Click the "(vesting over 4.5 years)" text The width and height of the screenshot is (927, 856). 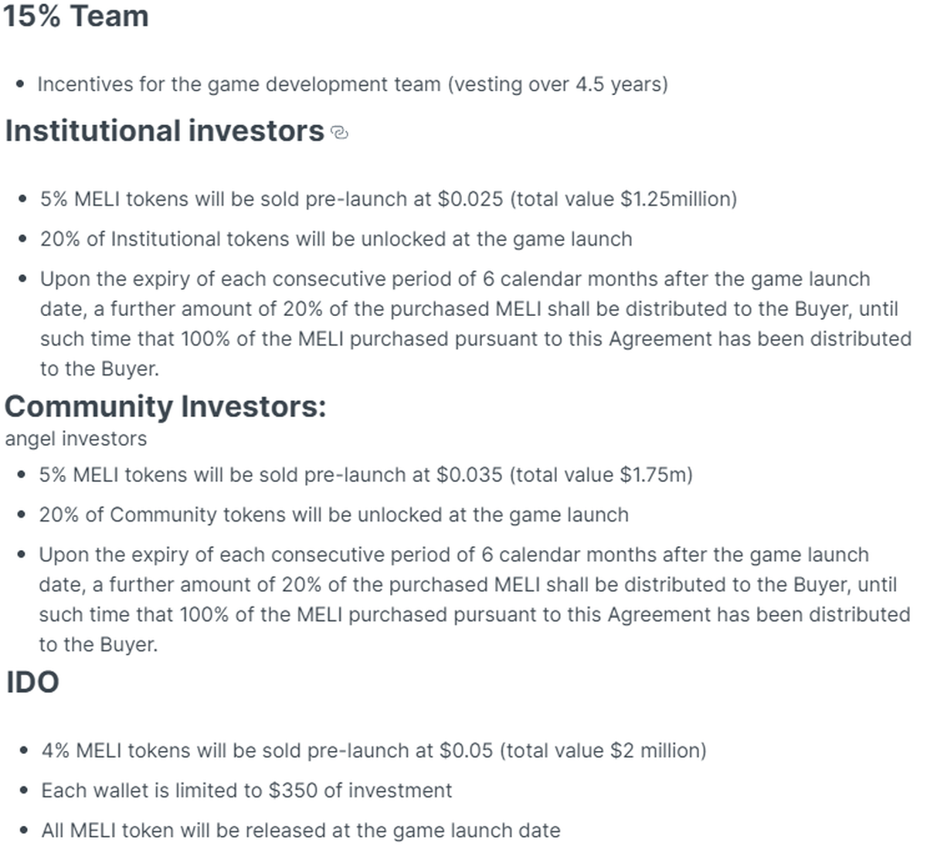coord(558,83)
